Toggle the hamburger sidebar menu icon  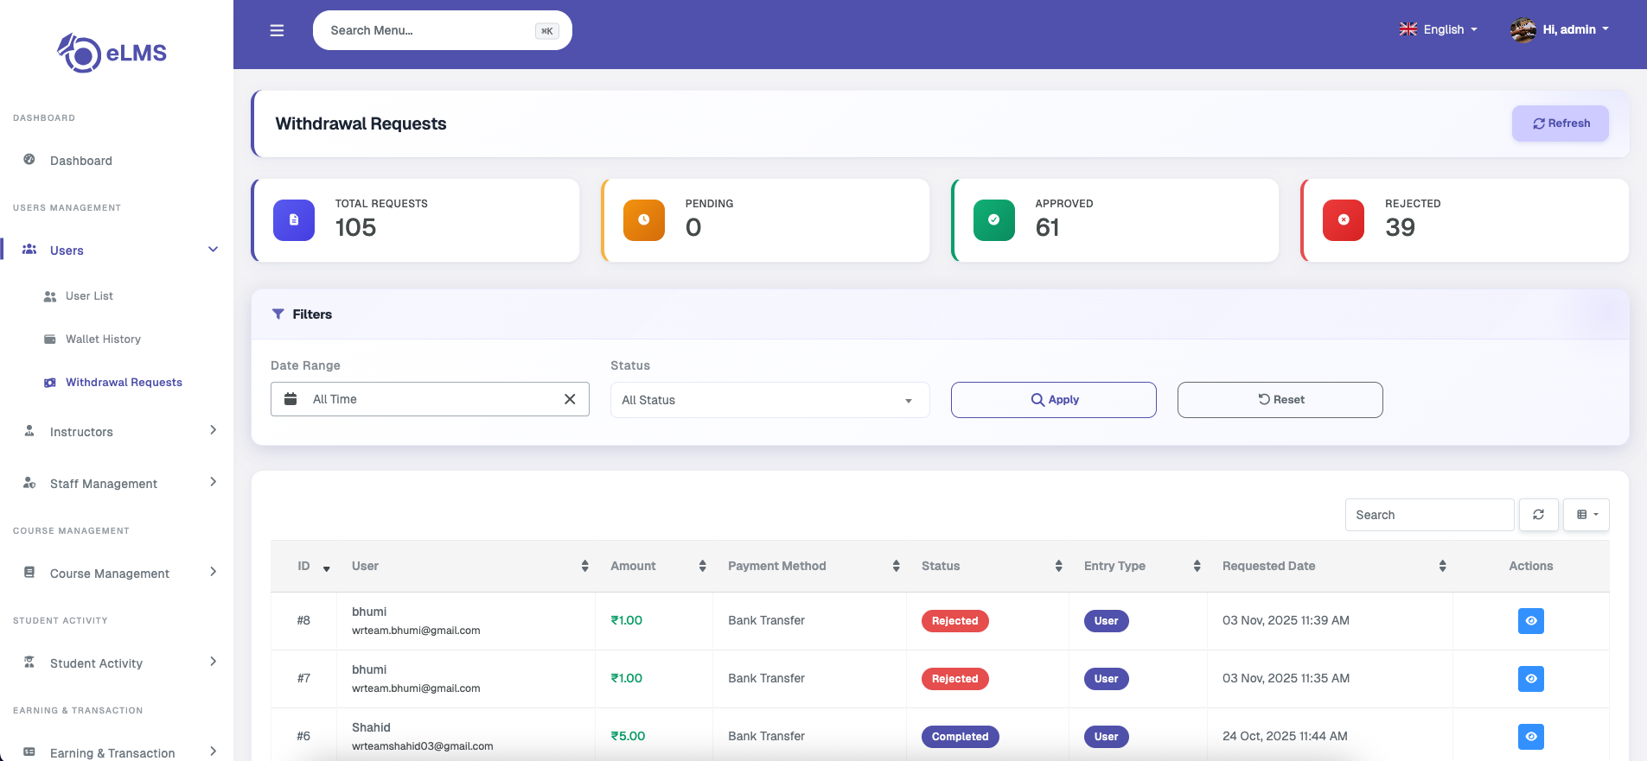[277, 30]
